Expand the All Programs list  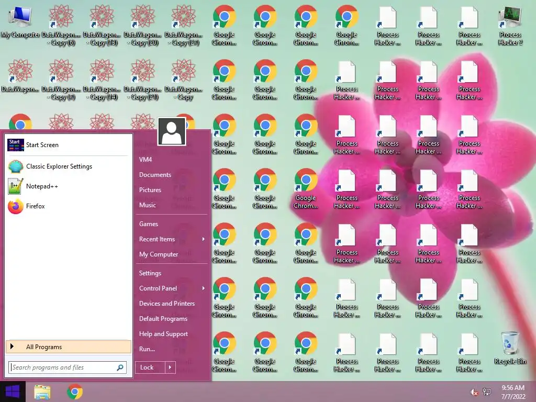pyautogui.click(x=69, y=347)
